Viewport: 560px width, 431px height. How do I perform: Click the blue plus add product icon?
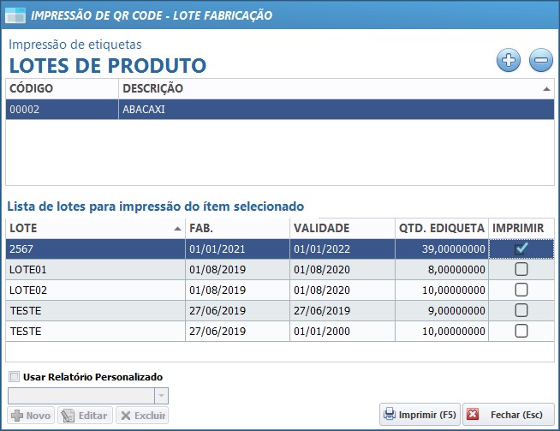(x=509, y=60)
